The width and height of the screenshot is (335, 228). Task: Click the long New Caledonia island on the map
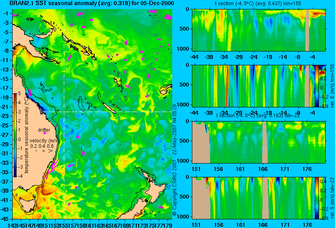coord(110,108)
